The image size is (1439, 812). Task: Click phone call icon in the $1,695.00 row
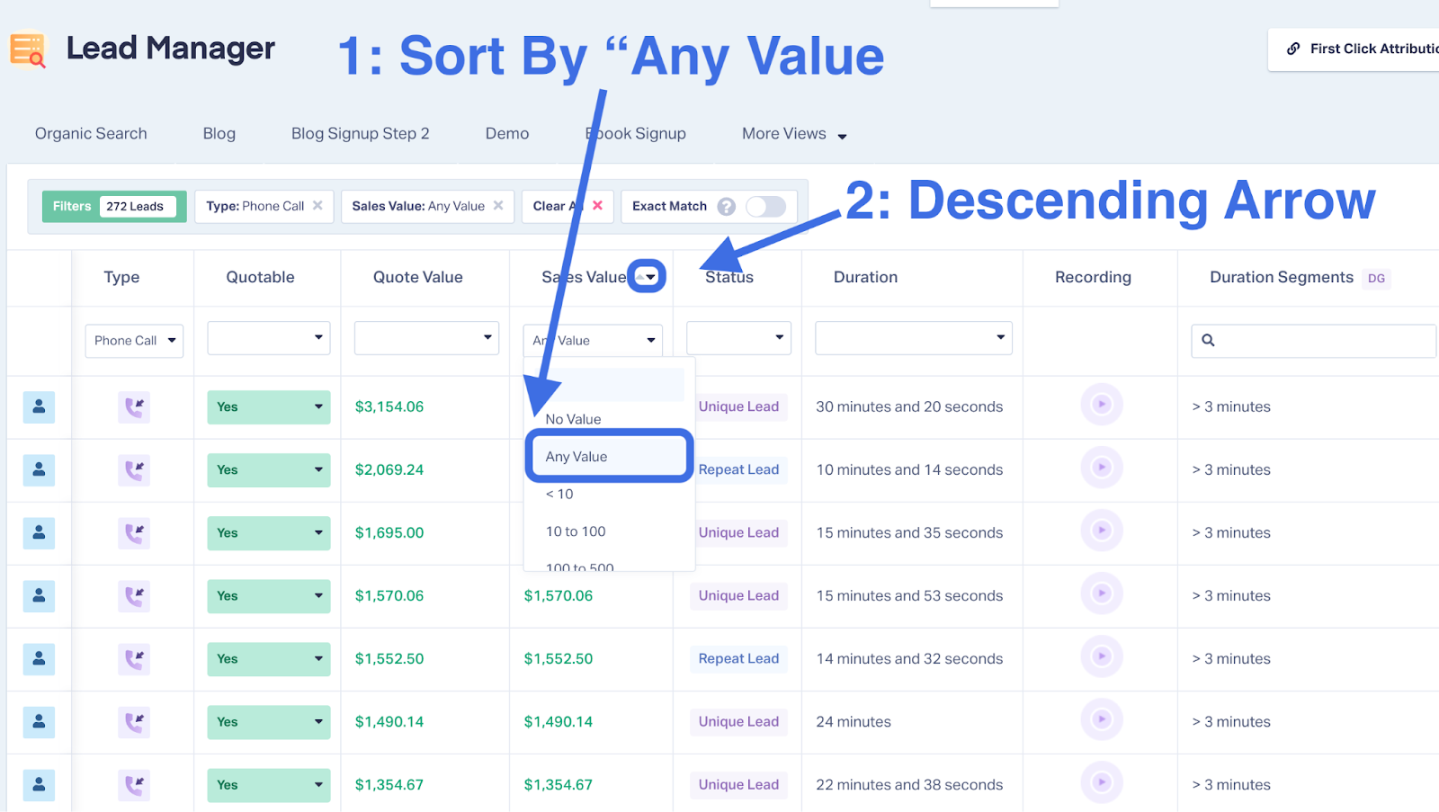coord(134,533)
